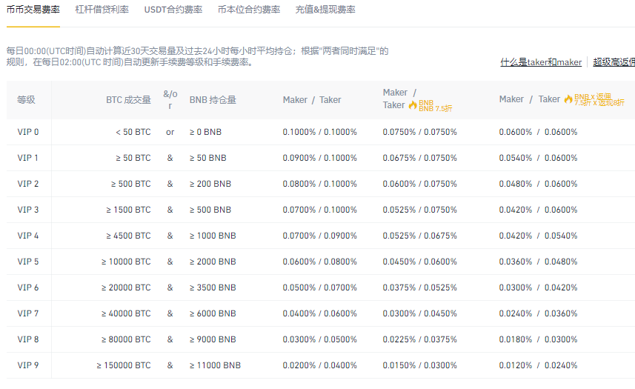This screenshot has height=389, width=635.
Task: Select the 币币交易费率 tab
Action: pyautogui.click(x=33, y=10)
